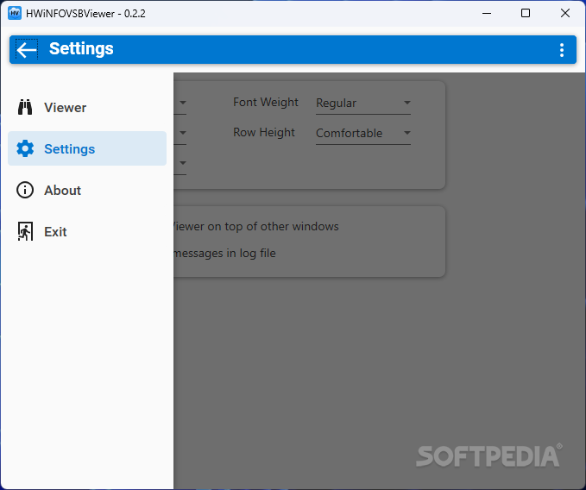Maximize the HWiNFOVSBViewer window

(526, 14)
